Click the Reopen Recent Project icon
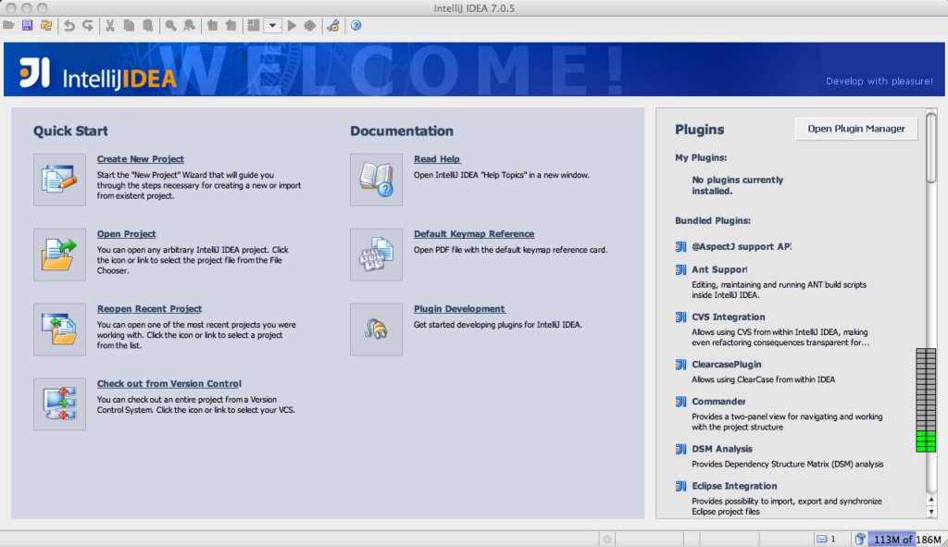 [59, 329]
